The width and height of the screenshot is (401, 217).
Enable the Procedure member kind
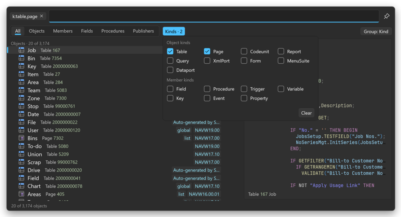207,89
